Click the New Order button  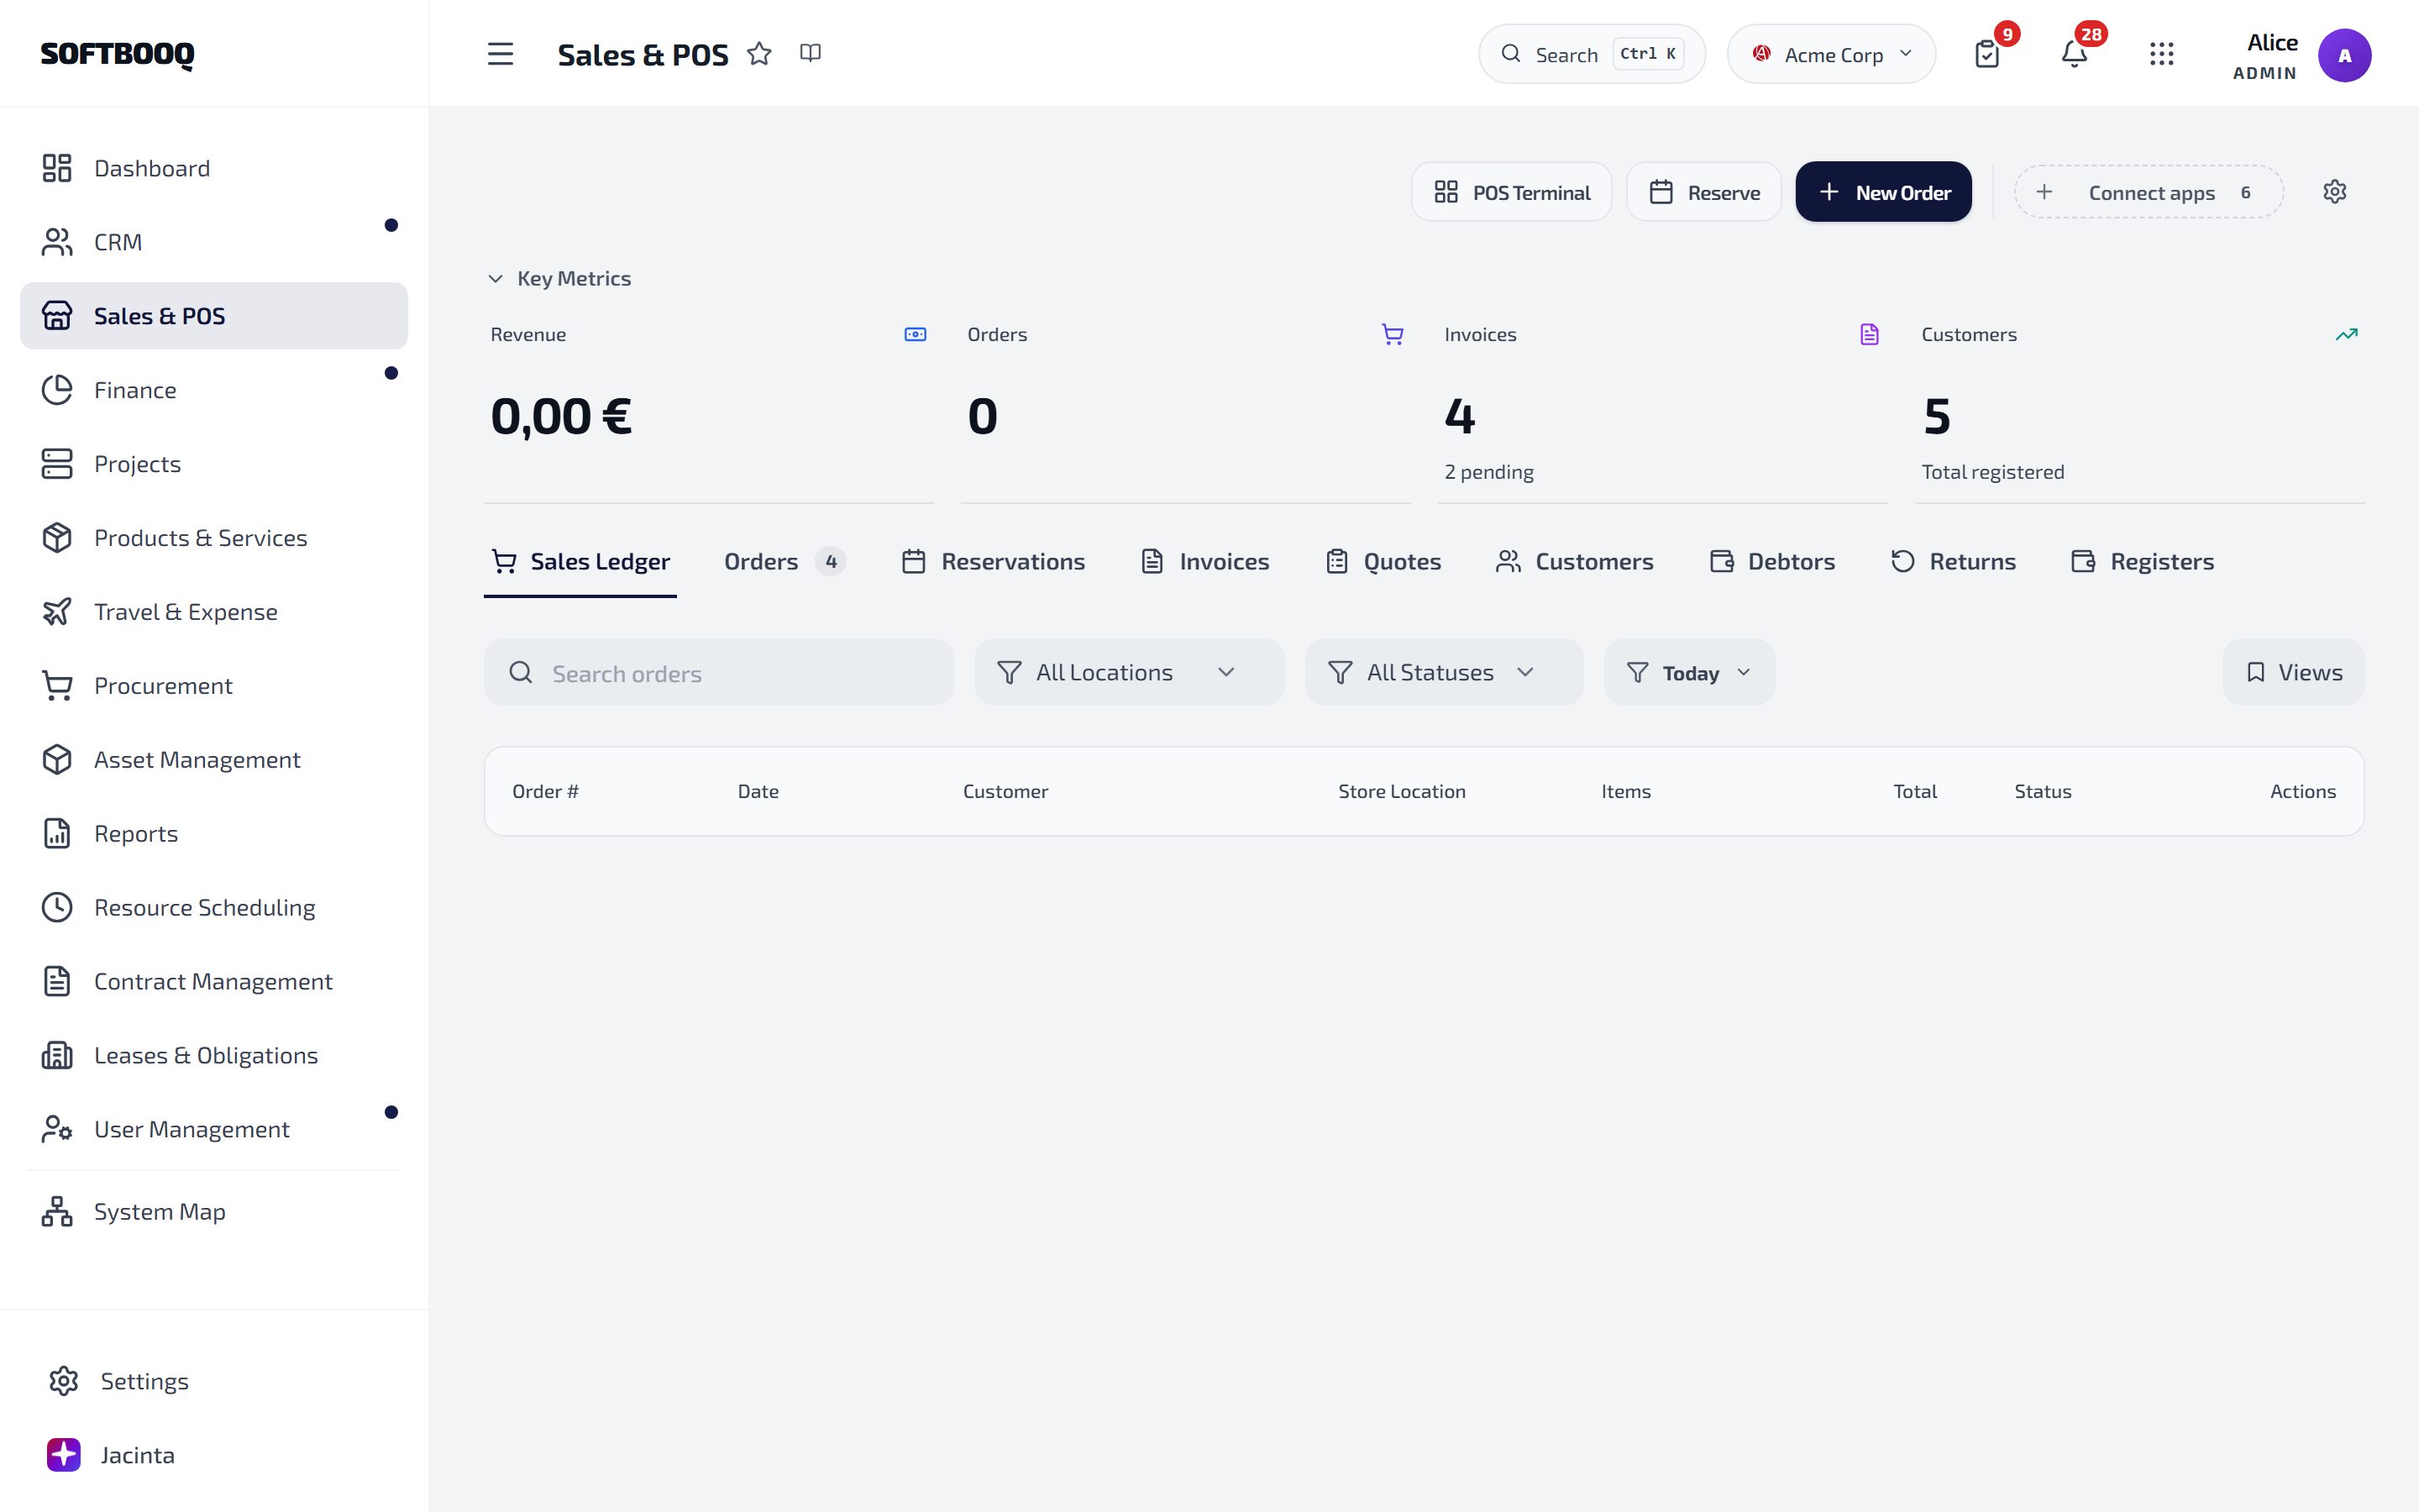tap(1883, 192)
